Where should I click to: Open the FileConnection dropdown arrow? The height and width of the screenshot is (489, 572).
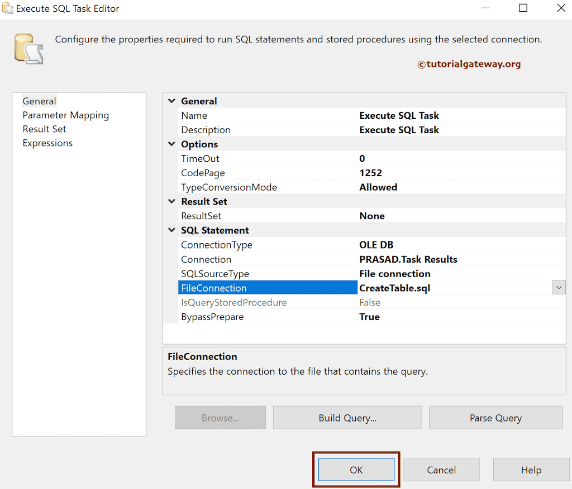point(558,287)
